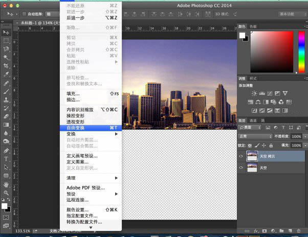Choose 颜色设置... menu item
The height and width of the screenshot is (237, 308).
point(91,210)
